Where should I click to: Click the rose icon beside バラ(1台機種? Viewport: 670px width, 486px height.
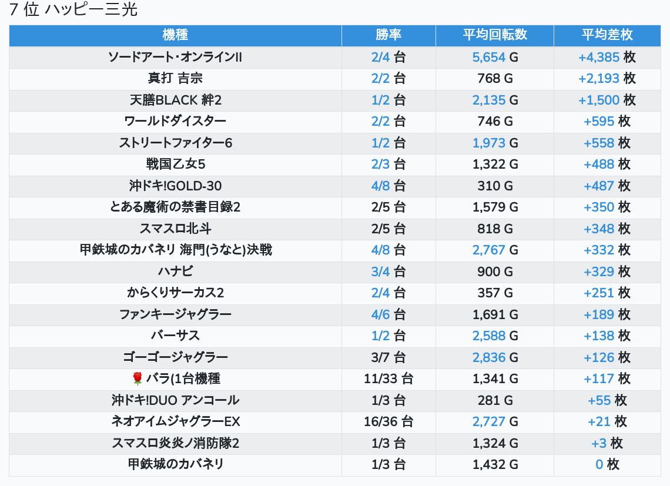point(137,378)
